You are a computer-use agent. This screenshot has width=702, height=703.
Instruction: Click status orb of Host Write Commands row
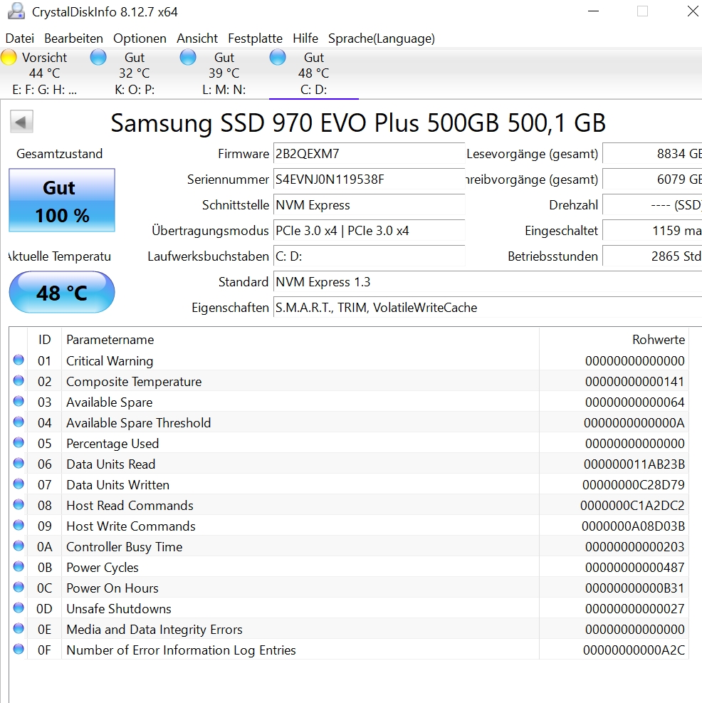pyautogui.click(x=19, y=524)
